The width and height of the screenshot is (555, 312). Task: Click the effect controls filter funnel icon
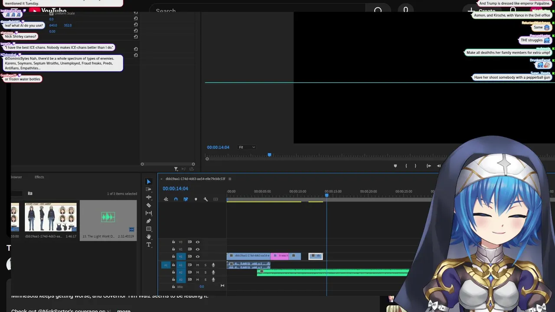176,169
